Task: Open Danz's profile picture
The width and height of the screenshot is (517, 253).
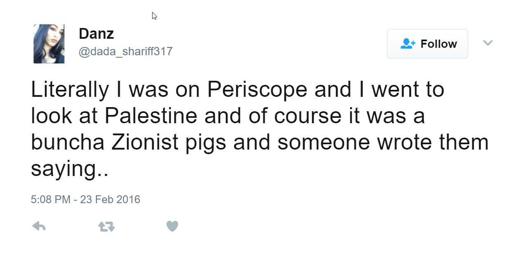Action: (49, 44)
